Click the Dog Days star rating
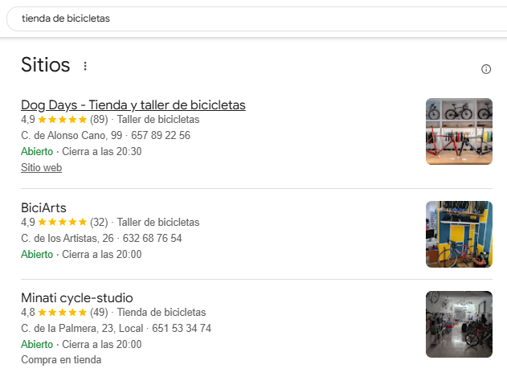 (62, 120)
